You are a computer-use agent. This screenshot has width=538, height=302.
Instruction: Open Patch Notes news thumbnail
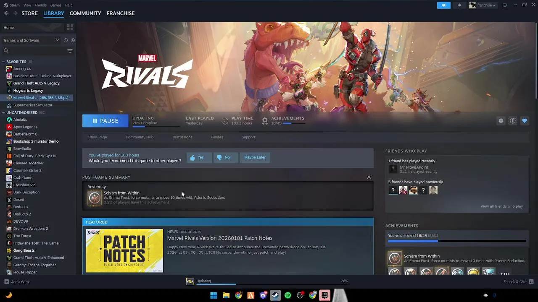(124, 251)
